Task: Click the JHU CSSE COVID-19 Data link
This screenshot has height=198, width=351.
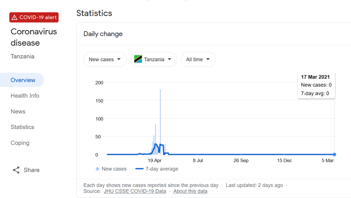Action: point(135,191)
